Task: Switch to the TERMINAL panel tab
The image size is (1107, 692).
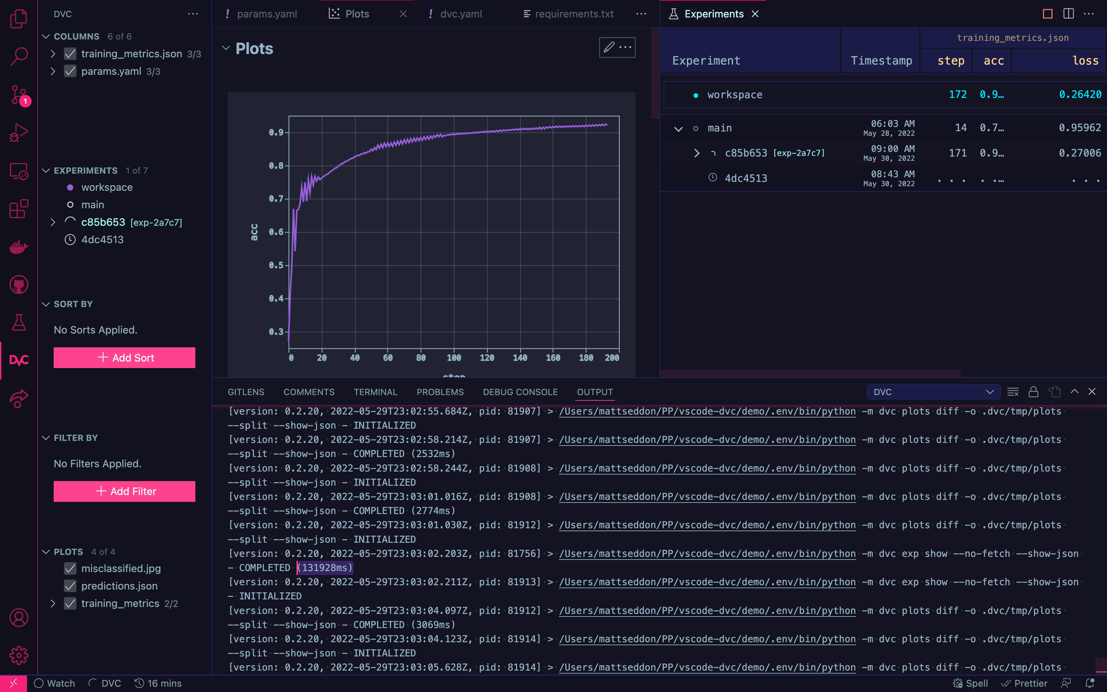Action: point(375,392)
